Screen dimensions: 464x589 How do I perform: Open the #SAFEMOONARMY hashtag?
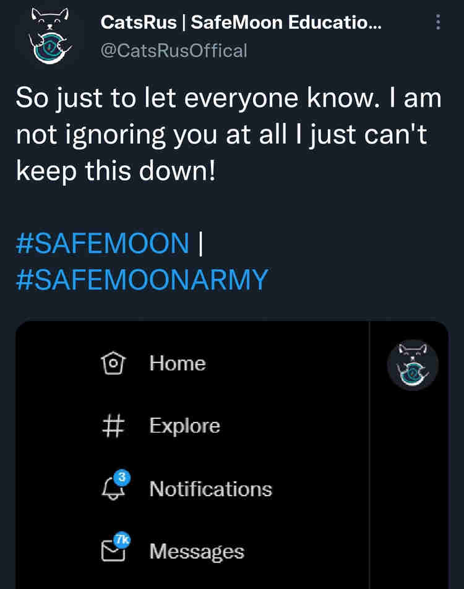click(142, 280)
